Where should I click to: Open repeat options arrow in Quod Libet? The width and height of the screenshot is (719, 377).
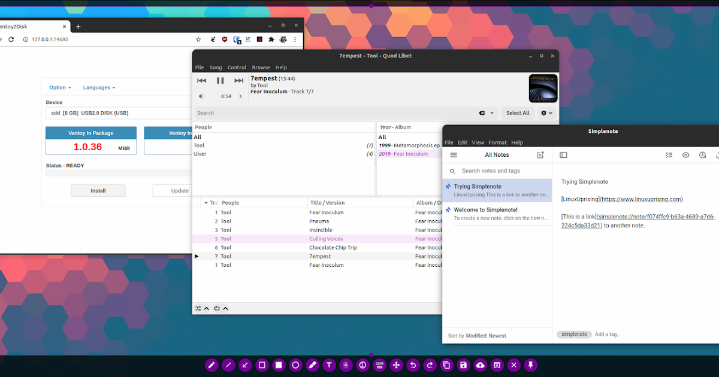[x=226, y=309]
